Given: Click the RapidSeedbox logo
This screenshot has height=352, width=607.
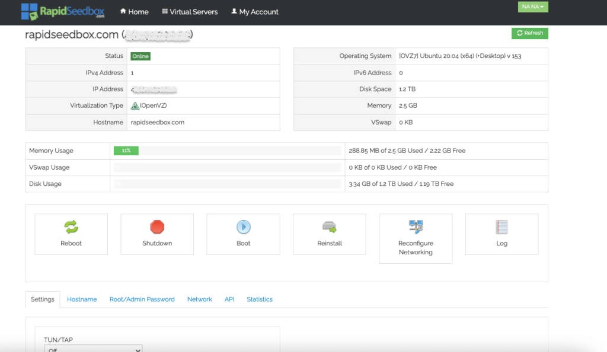Looking at the screenshot, I should coord(63,12).
